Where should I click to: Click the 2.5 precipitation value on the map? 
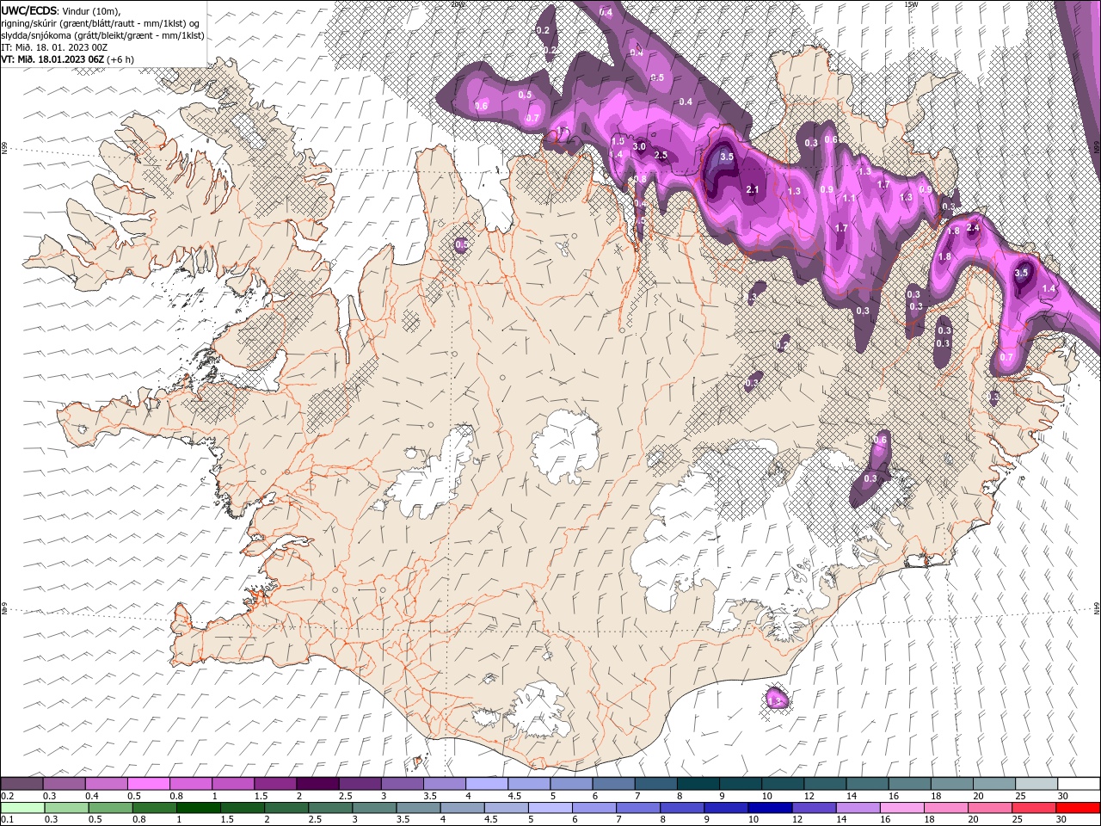point(661,156)
